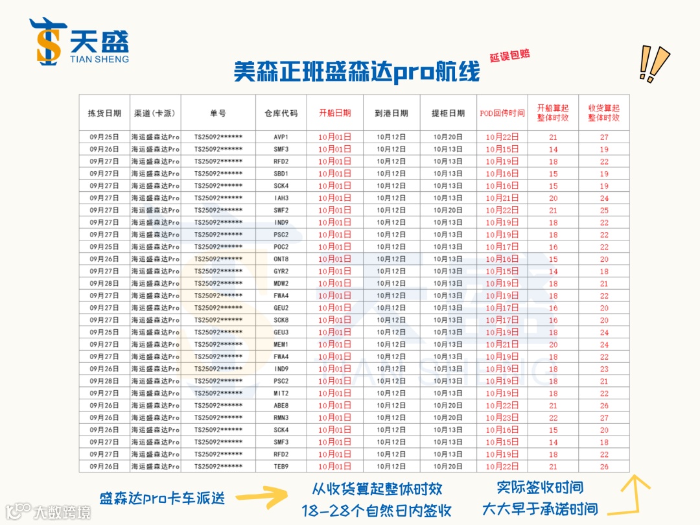Click warehouse code GEU2
The width and height of the screenshot is (700, 525).
click(x=281, y=308)
